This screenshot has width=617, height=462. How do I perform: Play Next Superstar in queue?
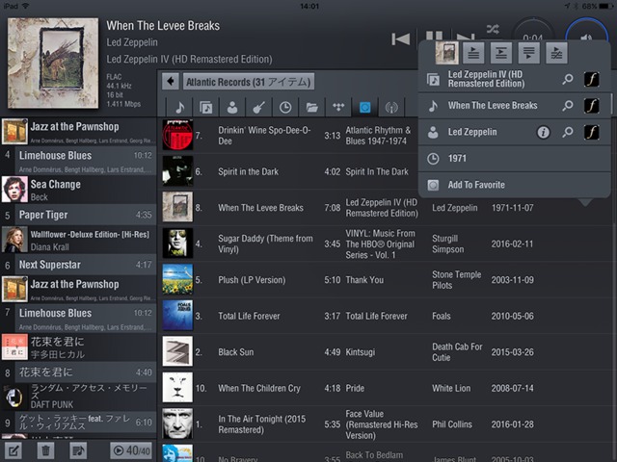pos(79,265)
